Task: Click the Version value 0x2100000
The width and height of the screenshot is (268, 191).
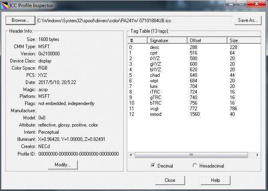Action: tap(49, 54)
